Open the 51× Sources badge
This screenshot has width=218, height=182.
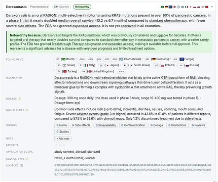tap(61, 7)
